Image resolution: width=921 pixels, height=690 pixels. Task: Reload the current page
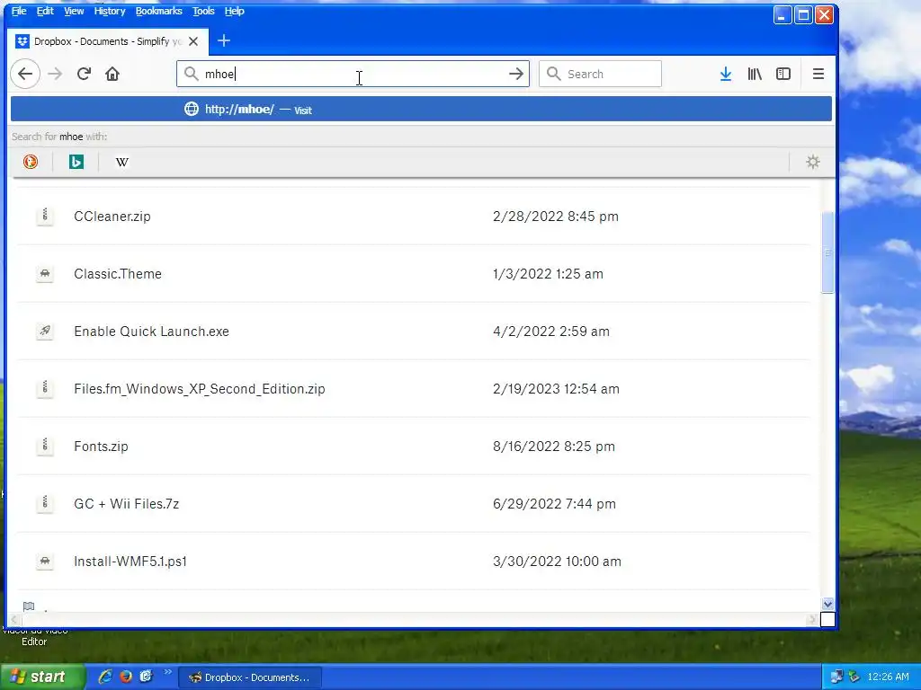[84, 74]
